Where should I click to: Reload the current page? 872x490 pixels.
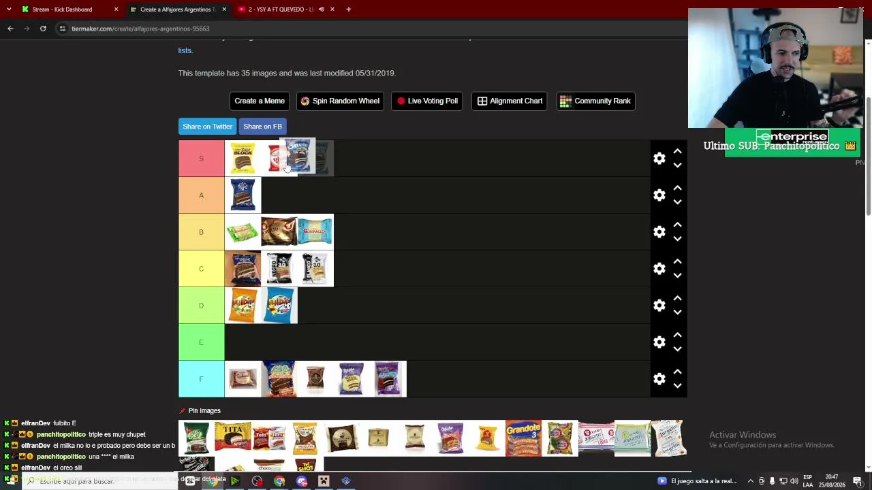click(43, 29)
